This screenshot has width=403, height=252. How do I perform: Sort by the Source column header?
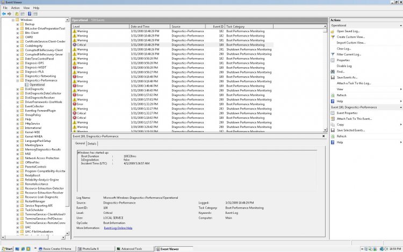tap(188, 26)
